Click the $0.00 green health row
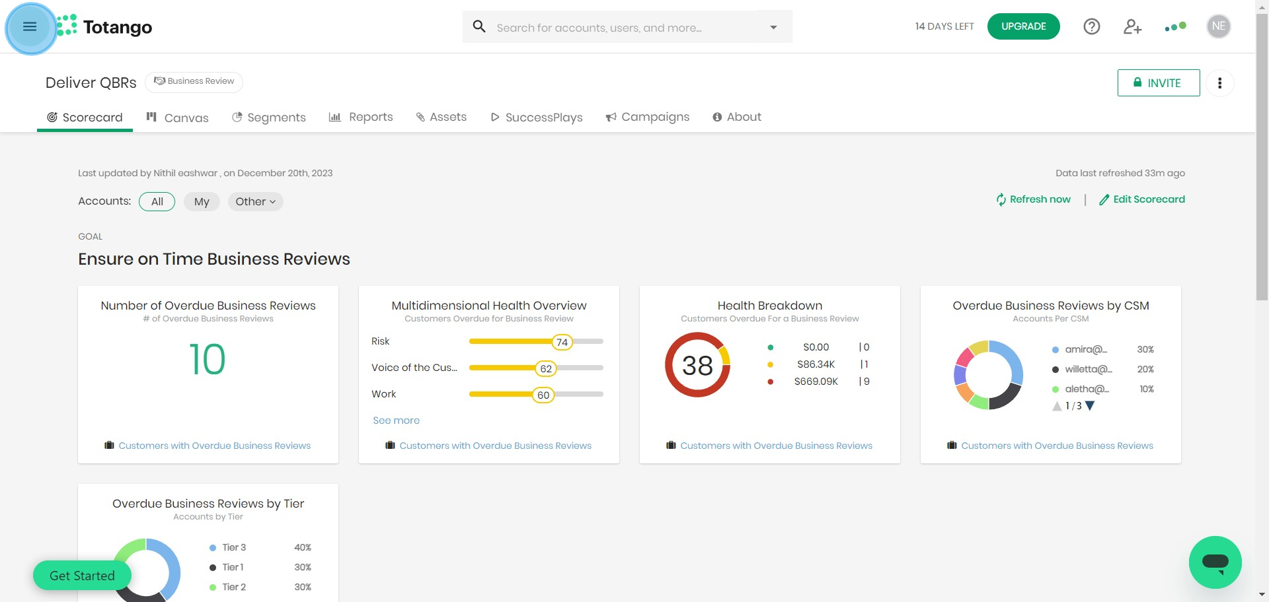 point(818,347)
